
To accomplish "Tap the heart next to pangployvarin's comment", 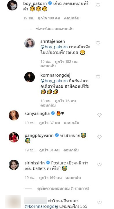I will coord(99,137).
